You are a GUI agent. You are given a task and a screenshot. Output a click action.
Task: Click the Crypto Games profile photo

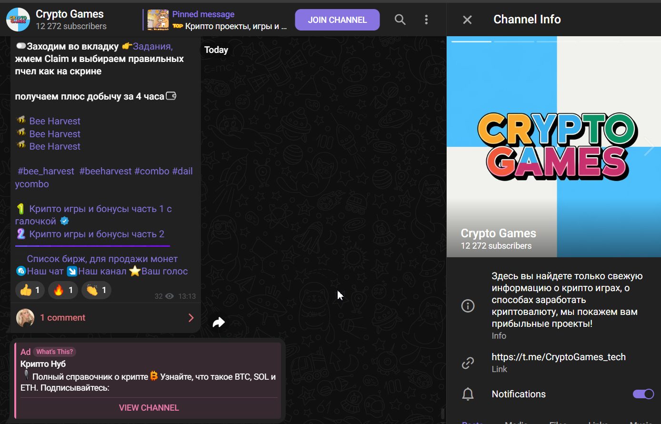[x=554, y=147]
